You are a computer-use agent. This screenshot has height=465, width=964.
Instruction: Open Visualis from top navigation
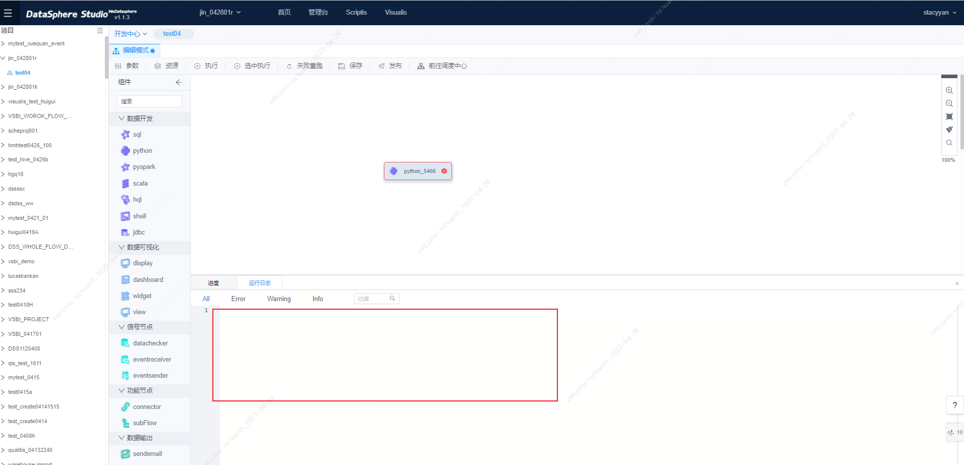point(395,12)
